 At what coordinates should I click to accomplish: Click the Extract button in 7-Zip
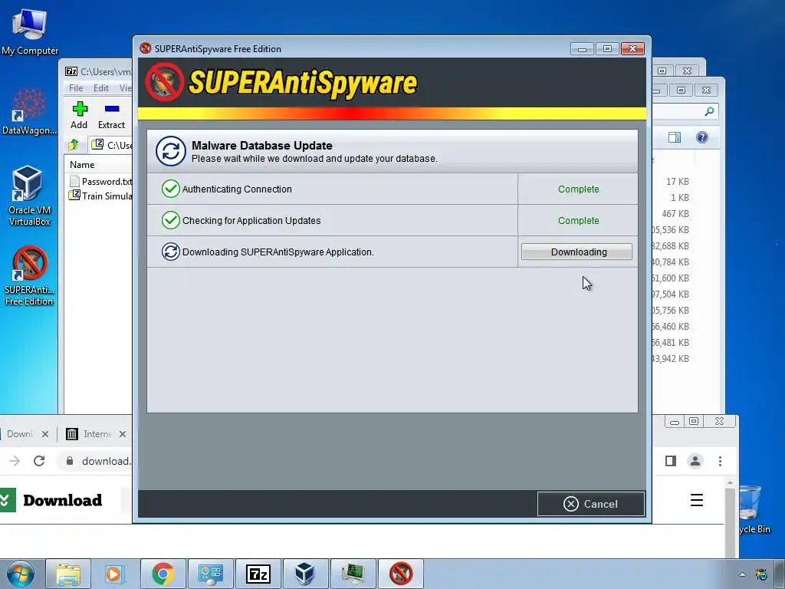(x=111, y=115)
